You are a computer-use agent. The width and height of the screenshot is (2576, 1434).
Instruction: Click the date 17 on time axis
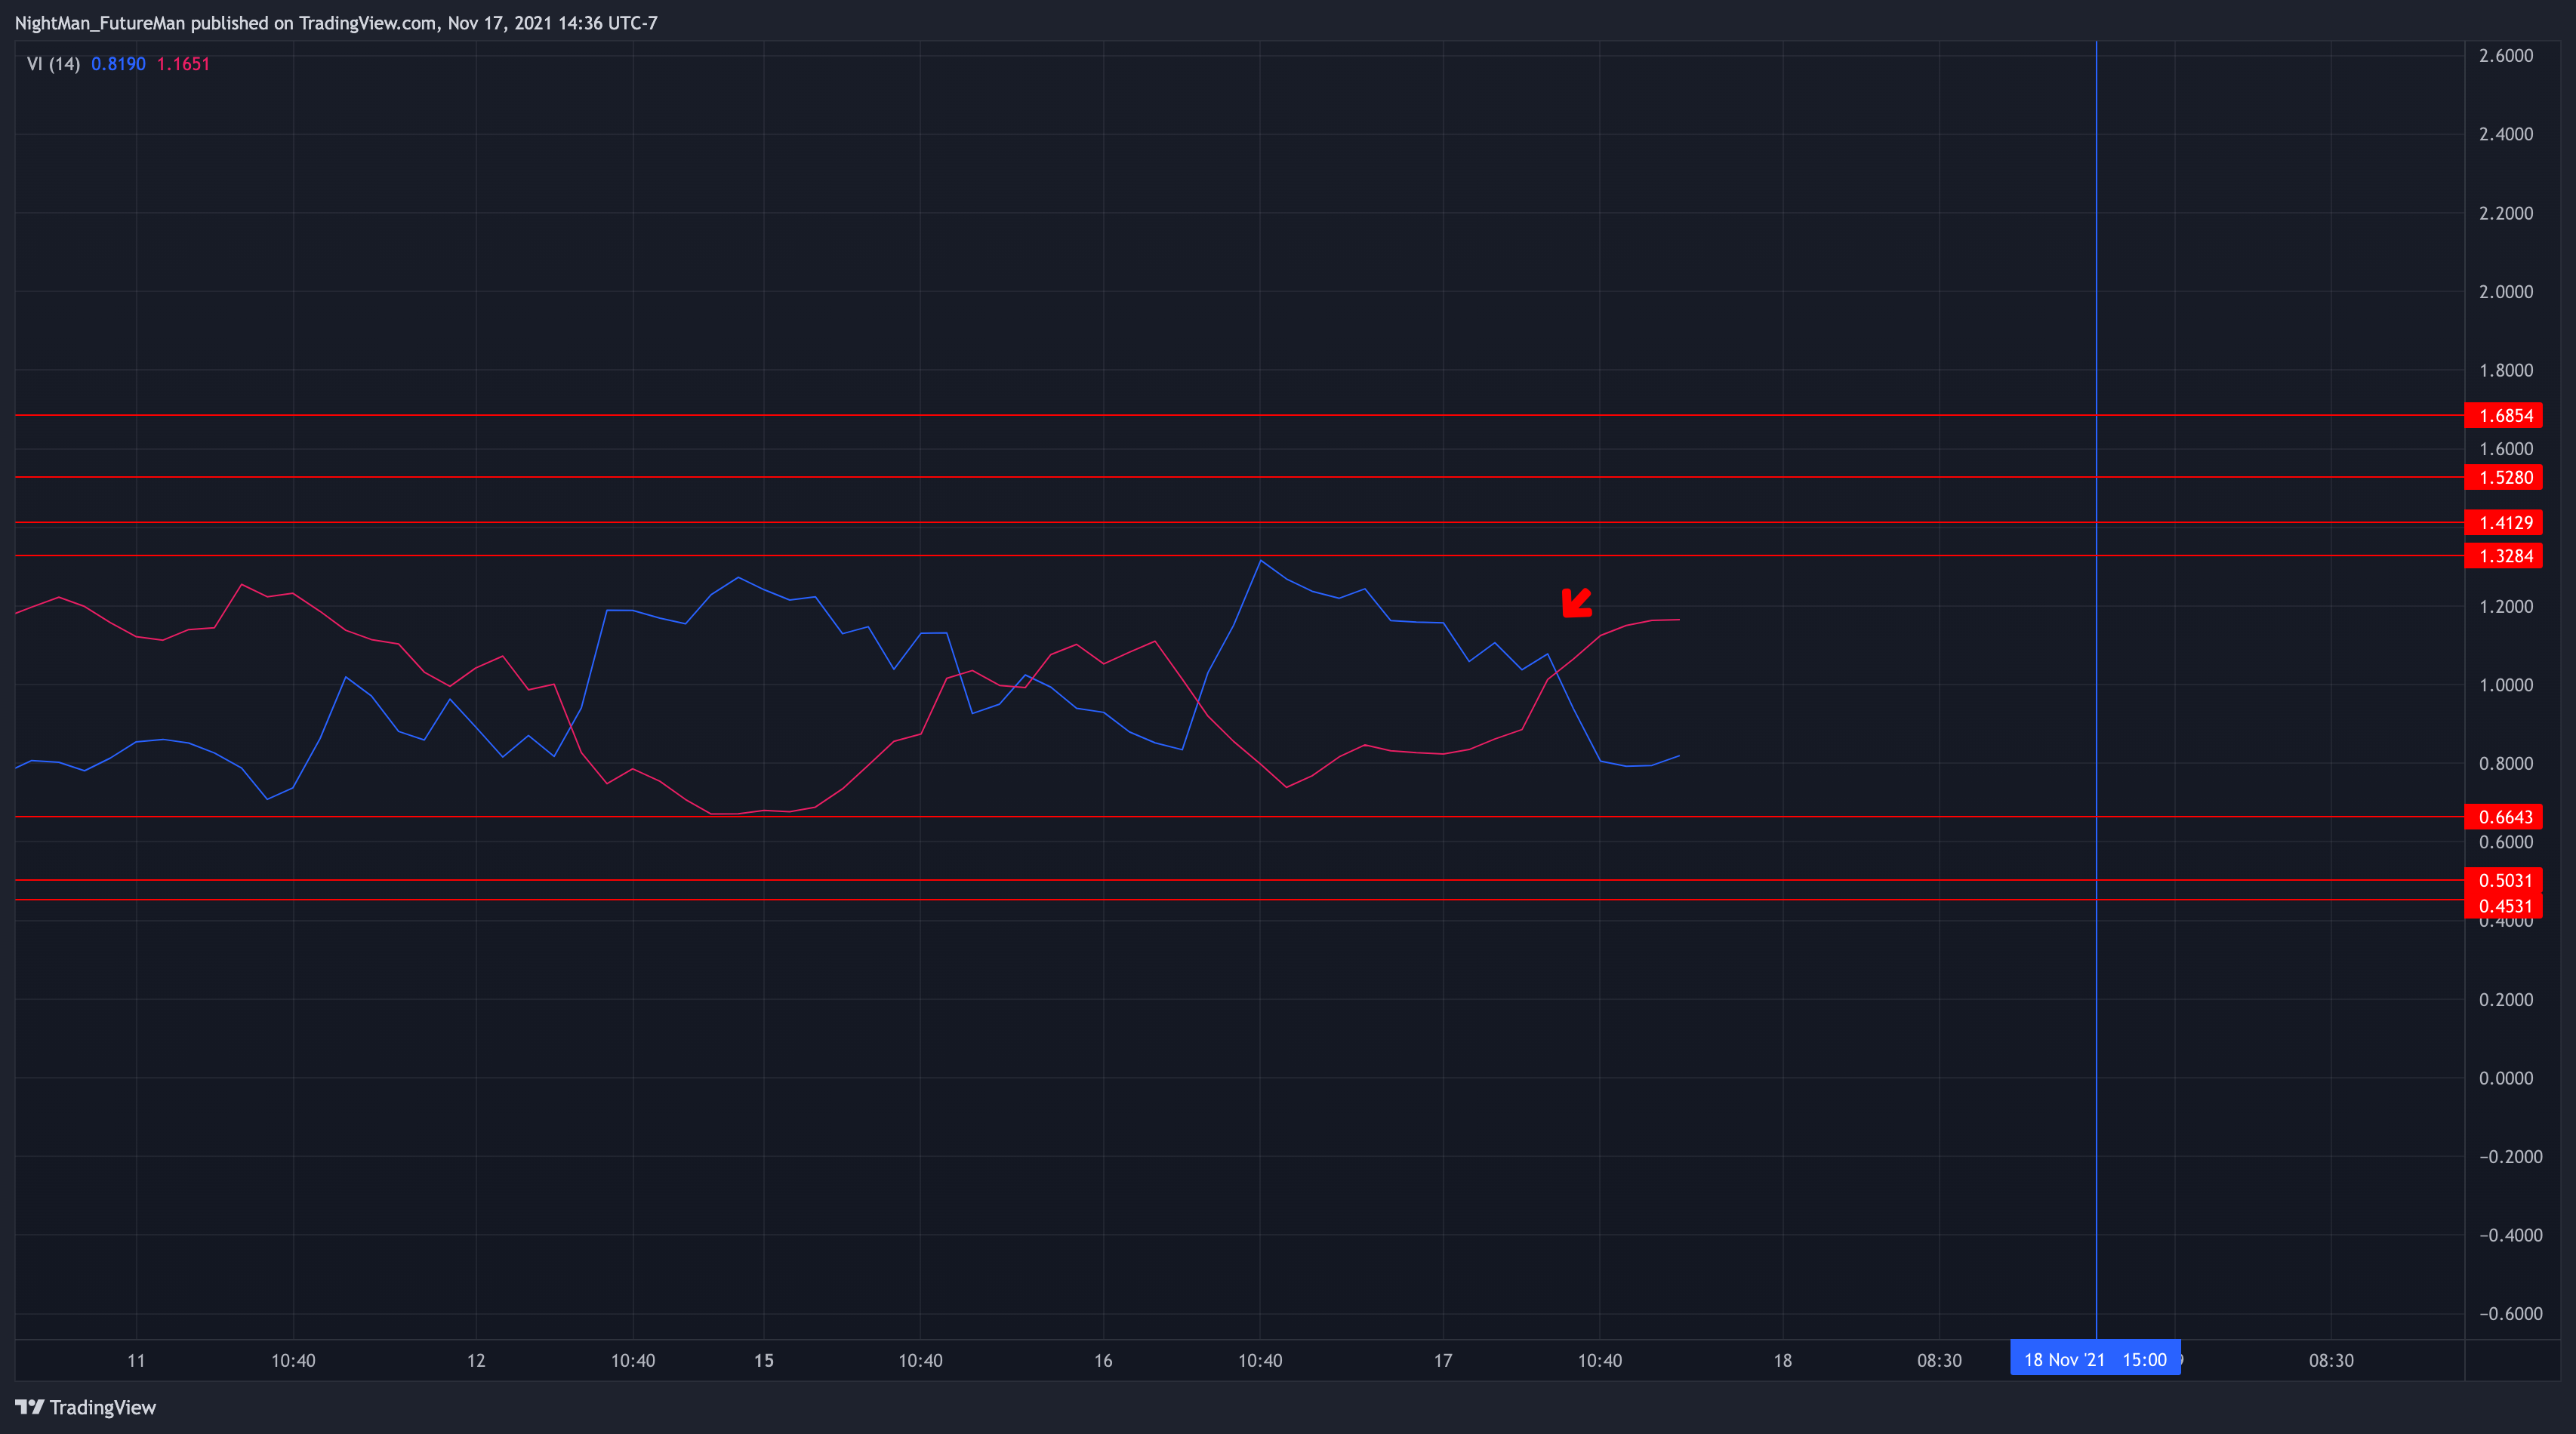click(1443, 1360)
